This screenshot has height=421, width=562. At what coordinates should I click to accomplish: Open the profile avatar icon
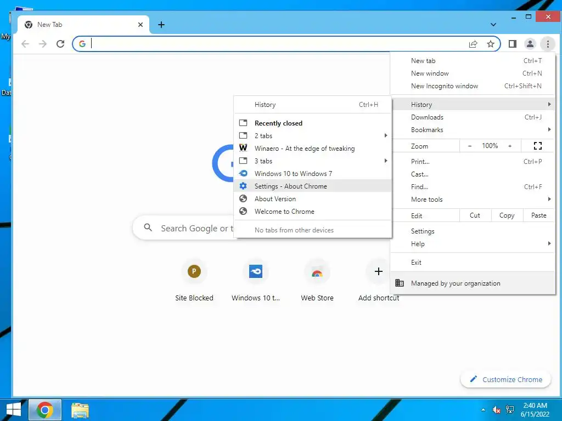point(530,44)
